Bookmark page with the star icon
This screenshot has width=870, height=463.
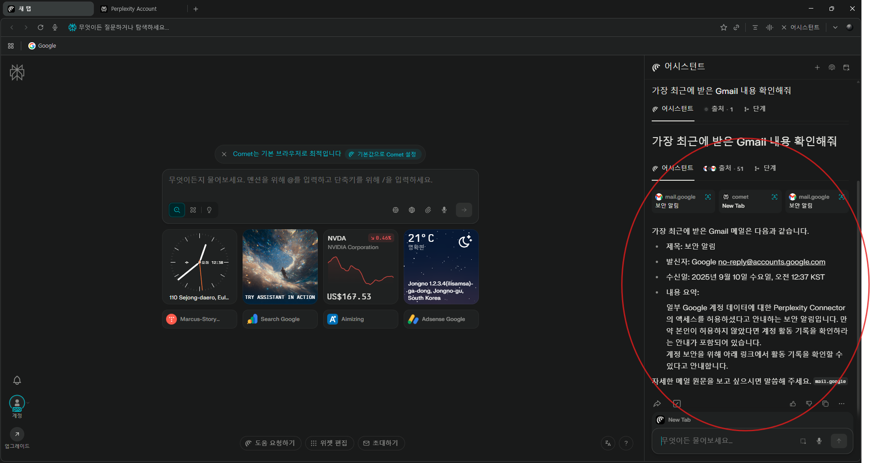pos(724,27)
